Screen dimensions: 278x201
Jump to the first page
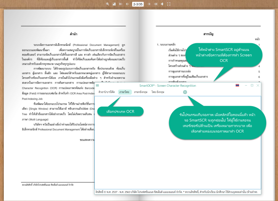click(x=121, y=4)
